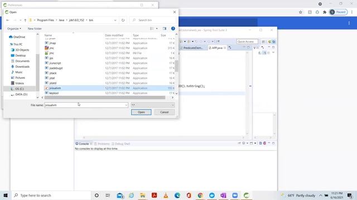Select the Problems tab
Screen dimensions: 357x200
[102, 144]
